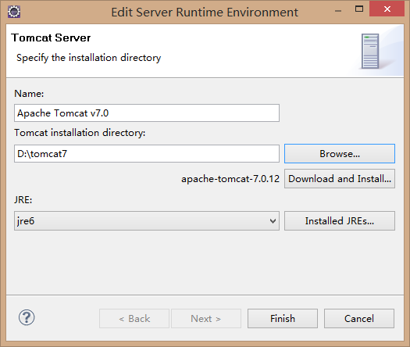Click the Browse... button

tap(340, 154)
